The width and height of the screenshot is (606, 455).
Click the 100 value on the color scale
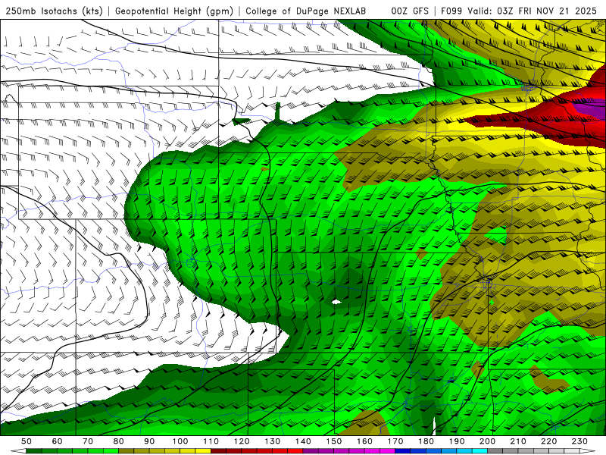tap(180, 441)
